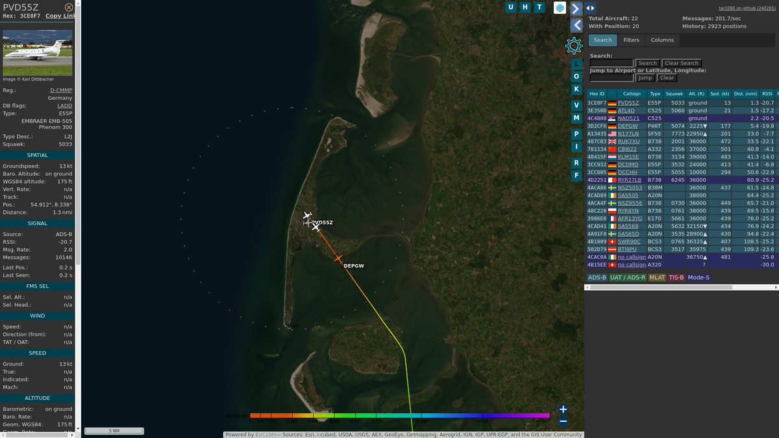Select SWR90C callsign in table
Image resolution: width=779 pixels, height=438 pixels.
tap(629, 241)
